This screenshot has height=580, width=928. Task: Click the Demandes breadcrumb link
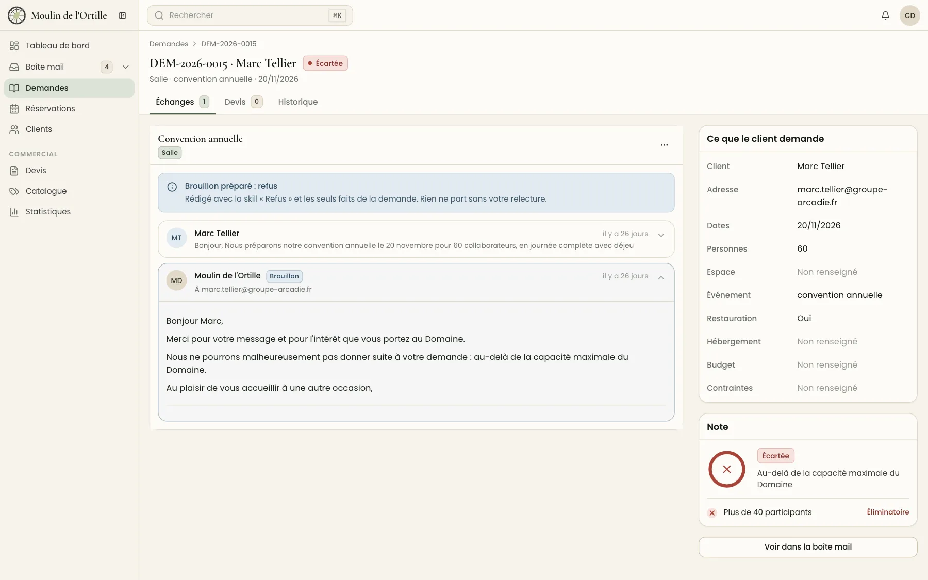click(169, 44)
